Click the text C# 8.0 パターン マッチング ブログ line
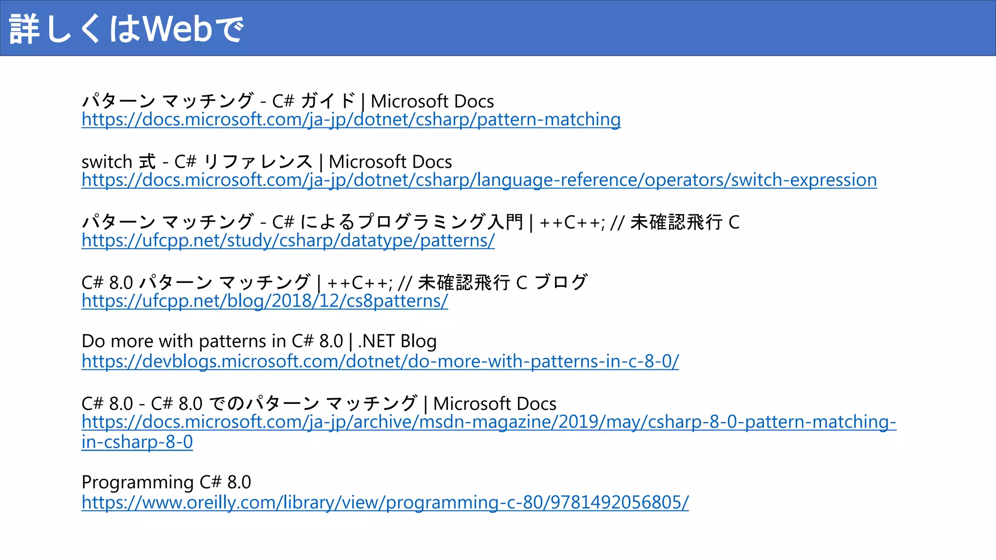The image size is (996, 560). (335, 282)
